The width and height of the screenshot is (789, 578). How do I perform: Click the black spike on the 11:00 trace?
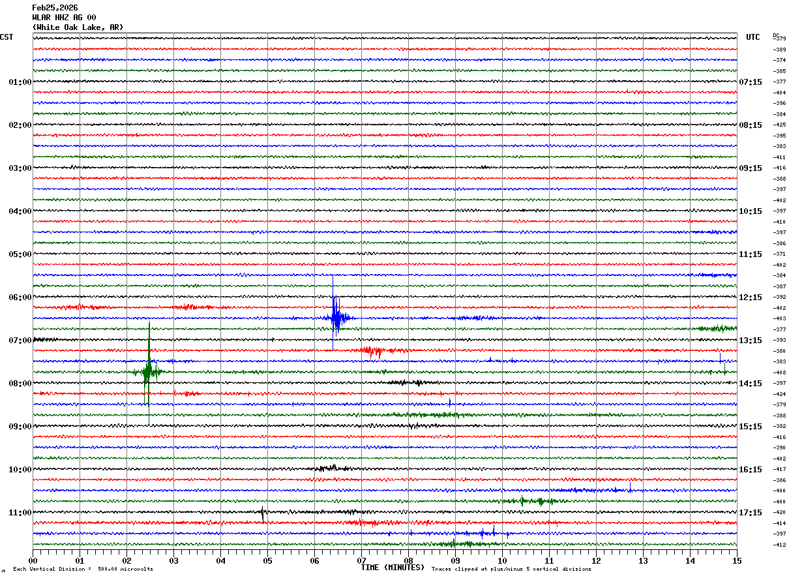coord(263,513)
